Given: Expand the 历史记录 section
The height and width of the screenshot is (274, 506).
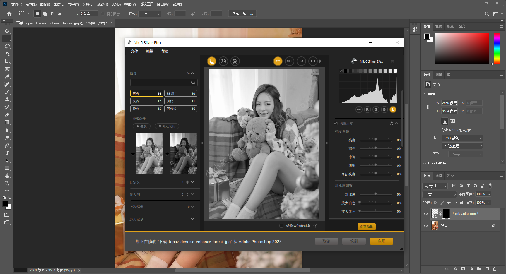Looking at the screenshot, I should 192,219.
